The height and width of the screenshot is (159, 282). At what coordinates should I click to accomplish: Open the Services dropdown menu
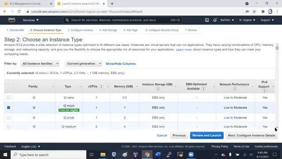tap(31, 20)
